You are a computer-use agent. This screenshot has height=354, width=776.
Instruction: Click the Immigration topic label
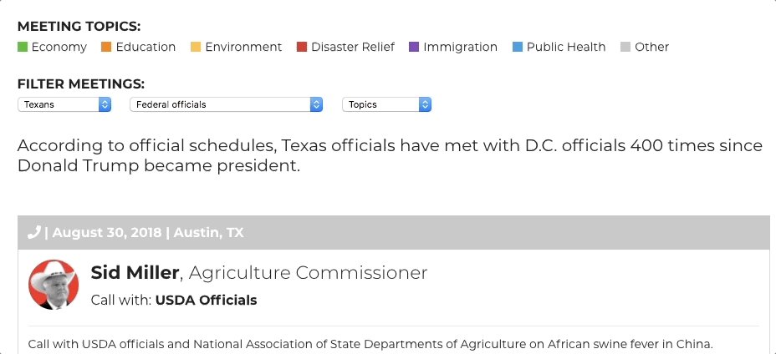(460, 47)
